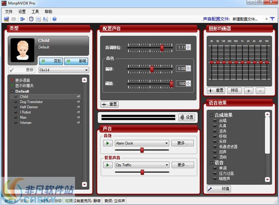This screenshot has height=205, width=279.
Task: Click the 更新 update button
Action: pos(22,70)
